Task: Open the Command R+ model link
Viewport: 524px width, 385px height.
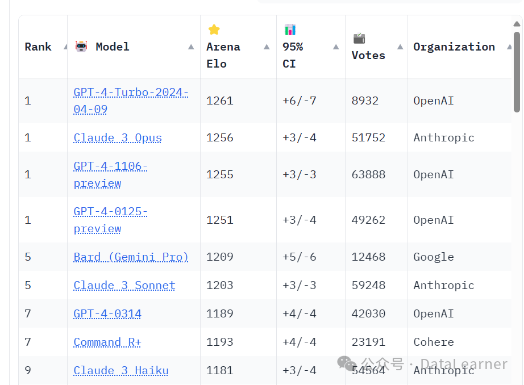Action: (107, 342)
